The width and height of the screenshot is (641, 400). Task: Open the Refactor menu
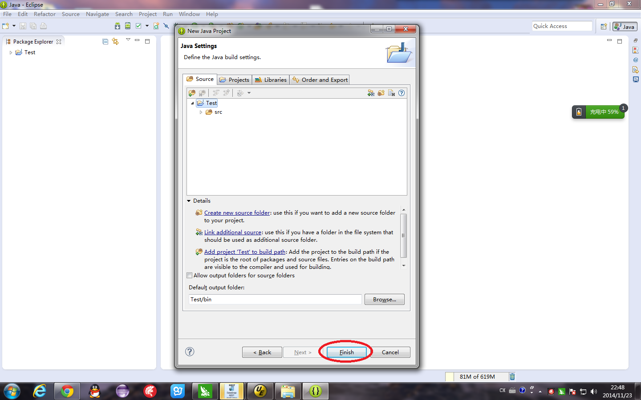[x=45, y=14]
